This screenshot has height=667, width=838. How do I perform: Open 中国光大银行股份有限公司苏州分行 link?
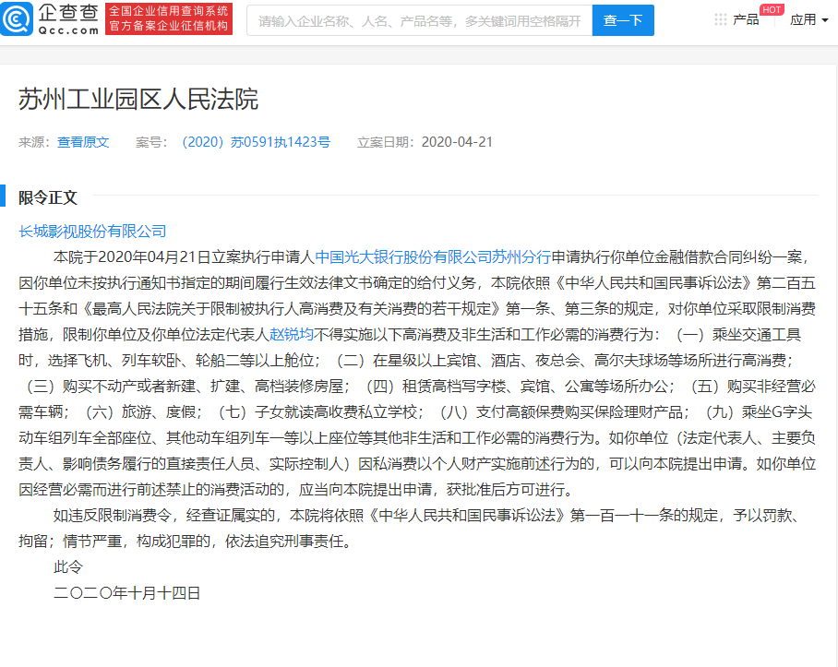(433, 256)
